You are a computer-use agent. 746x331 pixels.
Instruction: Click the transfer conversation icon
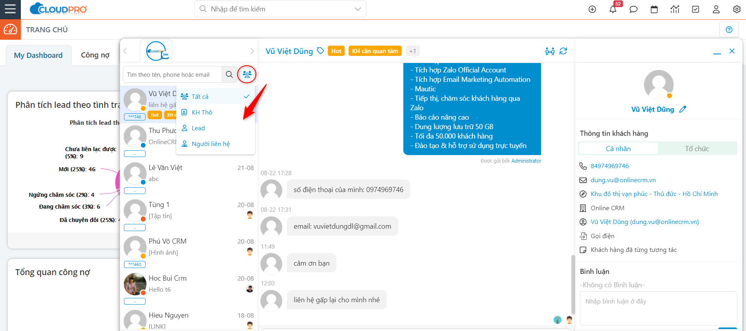550,51
